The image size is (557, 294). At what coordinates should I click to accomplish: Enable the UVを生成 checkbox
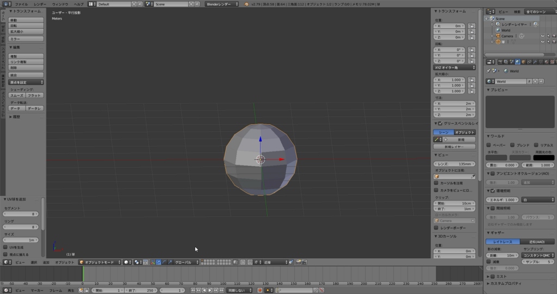pyautogui.click(x=5, y=247)
